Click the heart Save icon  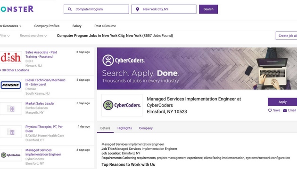[270, 110]
